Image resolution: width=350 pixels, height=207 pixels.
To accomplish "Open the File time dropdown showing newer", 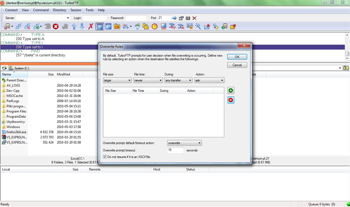I will [x=148, y=80].
